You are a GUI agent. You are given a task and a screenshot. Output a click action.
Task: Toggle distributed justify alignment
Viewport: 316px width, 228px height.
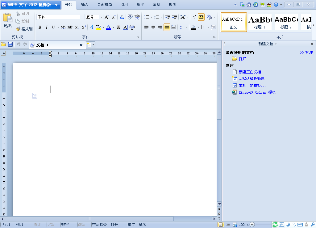(x=173, y=27)
